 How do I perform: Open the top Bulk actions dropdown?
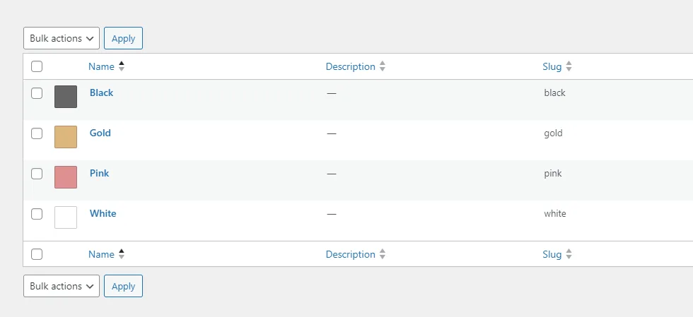click(62, 38)
